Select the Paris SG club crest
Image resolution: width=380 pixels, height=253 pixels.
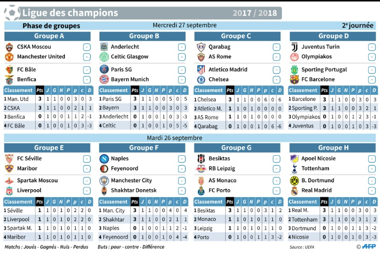point(104,69)
